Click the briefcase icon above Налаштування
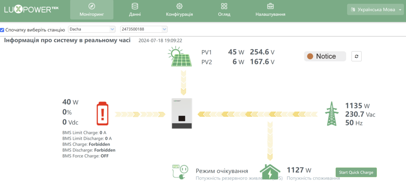Screen dimensions: 406x189 270,6
